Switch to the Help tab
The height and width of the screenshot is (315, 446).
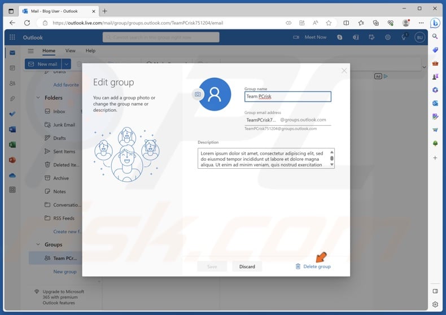90,51
